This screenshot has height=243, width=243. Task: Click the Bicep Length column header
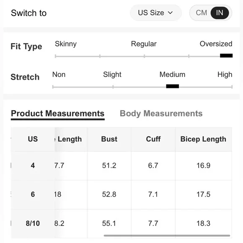[203, 139]
